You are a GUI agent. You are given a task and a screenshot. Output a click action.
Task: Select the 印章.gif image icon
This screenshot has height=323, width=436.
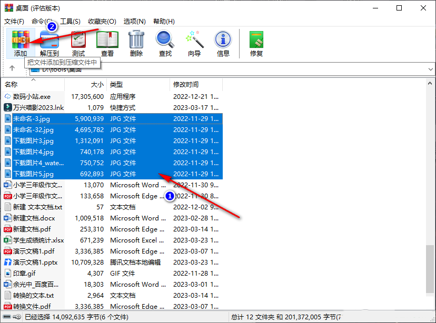coord(8,273)
